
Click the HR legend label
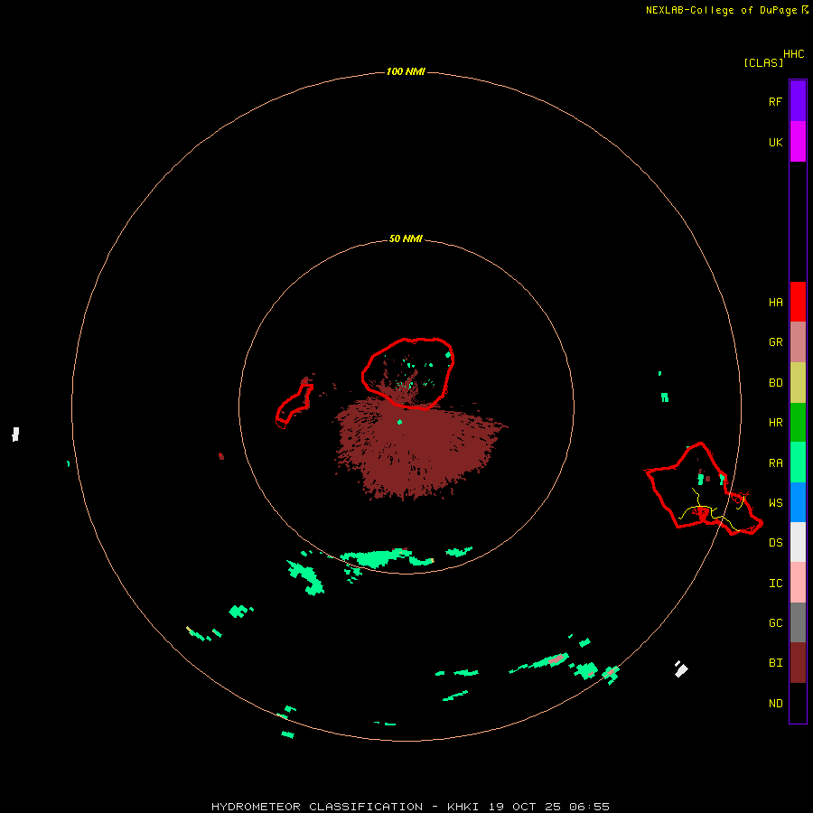click(775, 423)
